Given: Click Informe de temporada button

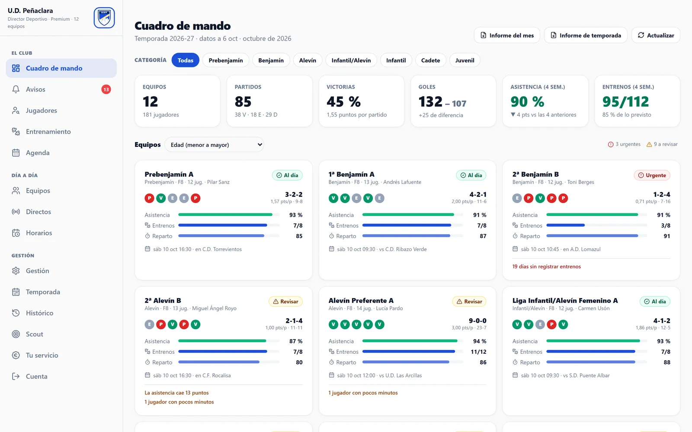Looking at the screenshot, I should [586, 35].
